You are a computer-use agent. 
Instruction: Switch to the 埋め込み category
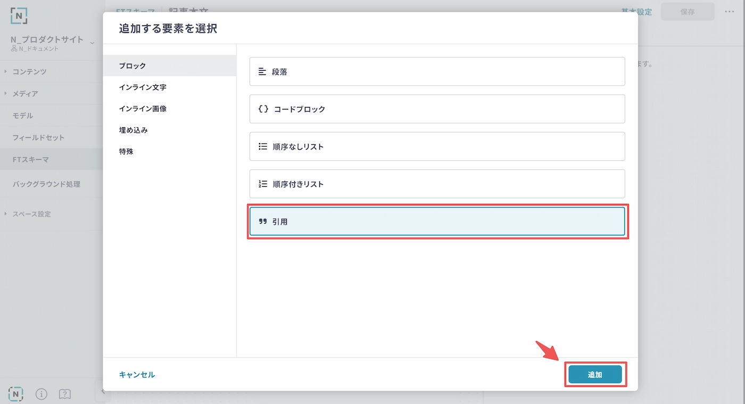133,130
